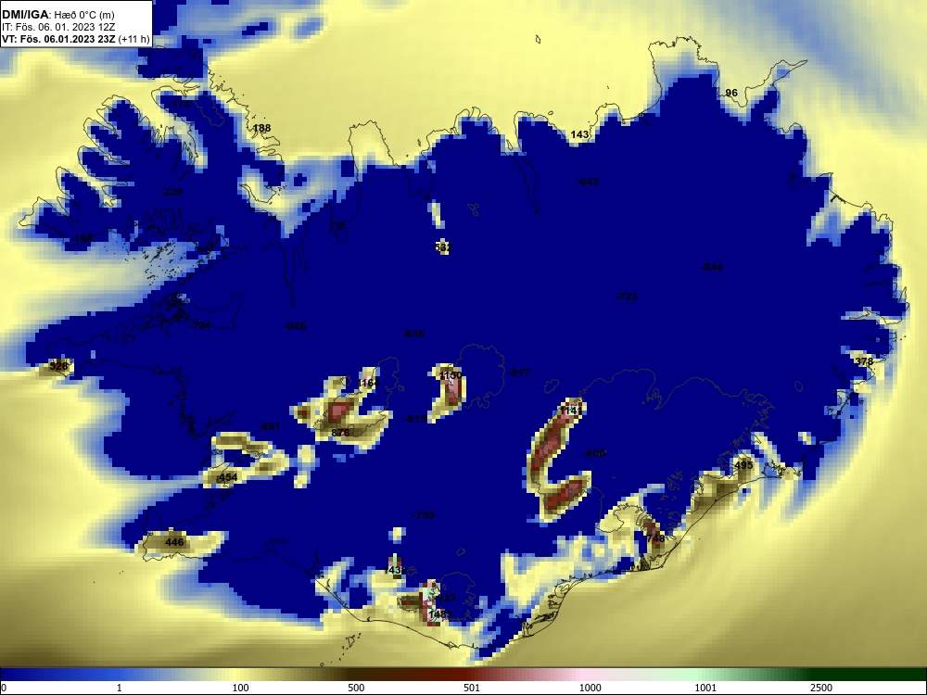Click the 'IT: Fös. 06. 01. 2023 12Z' line
The height and width of the screenshot is (695, 927).
(58, 27)
